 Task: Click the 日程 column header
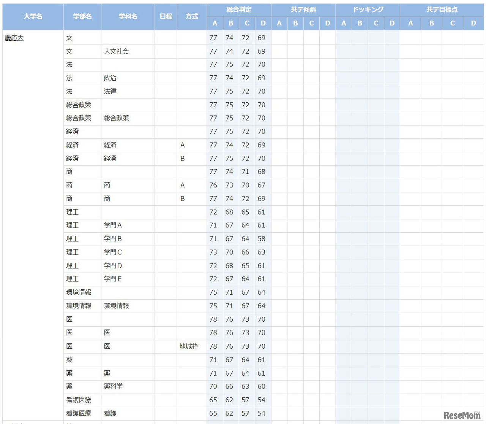tap(166, 17)
